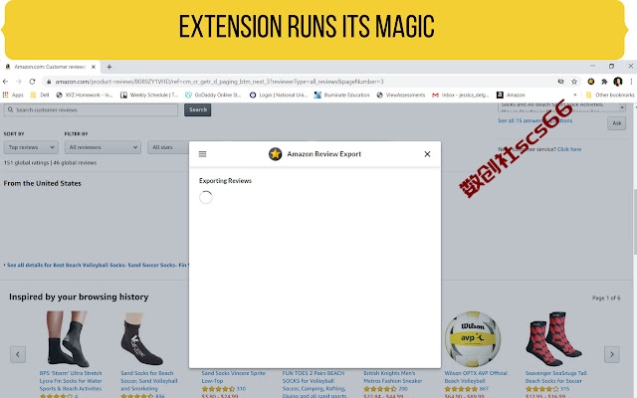Click the loading spinner under Exporting Reviews
Viewport: 637px width, 398px height.
point(206,197)
